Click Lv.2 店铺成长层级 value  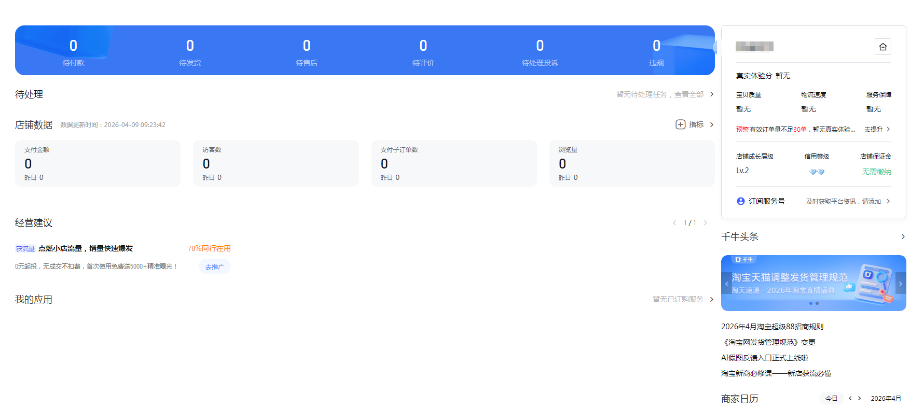[x=742, y=171]
